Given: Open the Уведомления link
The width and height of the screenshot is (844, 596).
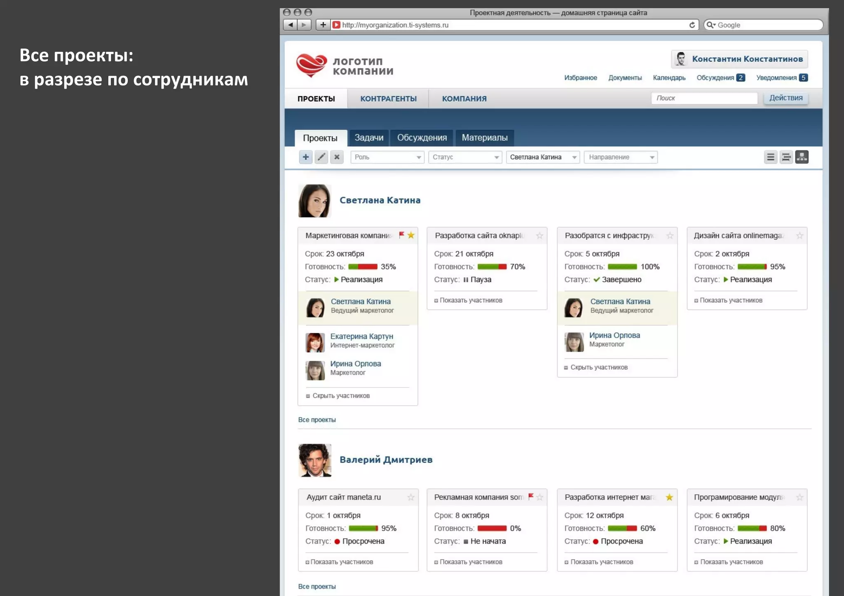Looking at the screenshot, I should [x=776, y=78].
